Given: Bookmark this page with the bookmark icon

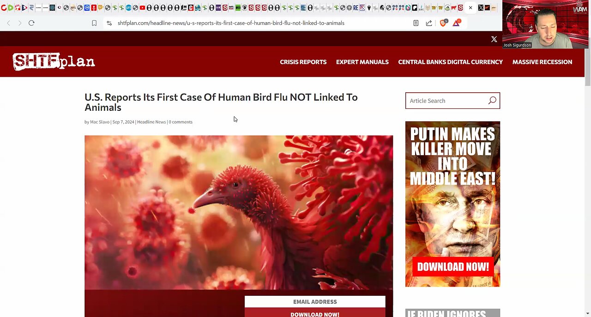Looking at the screenshot, I should [x=94, y=23].
